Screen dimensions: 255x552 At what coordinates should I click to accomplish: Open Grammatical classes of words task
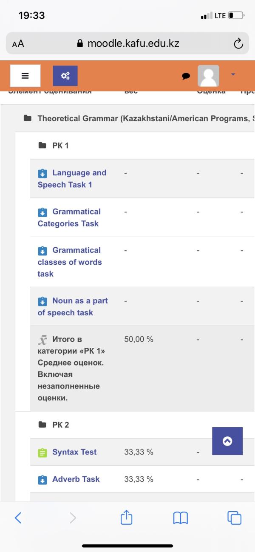pos(70,262)
